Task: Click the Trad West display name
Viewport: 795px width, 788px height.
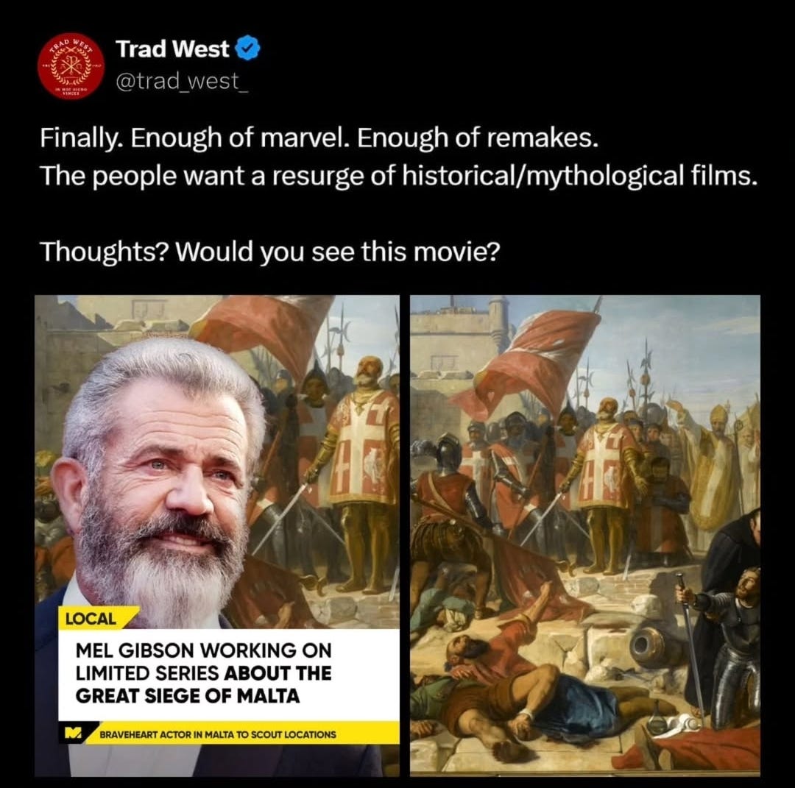Action: [172, 49]
